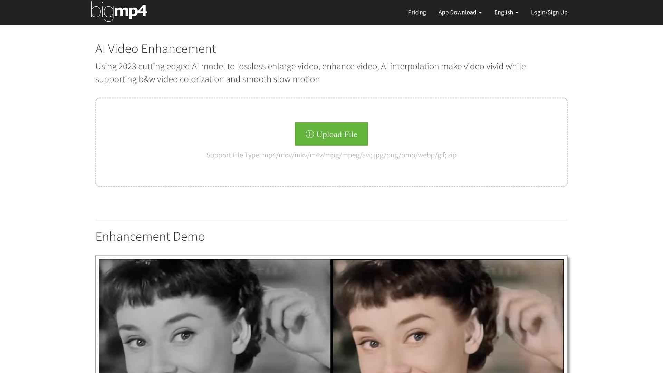Screen dimensions: 663x373
Task: Click the Enhancement Demo heading
Action: coord(150,237)
